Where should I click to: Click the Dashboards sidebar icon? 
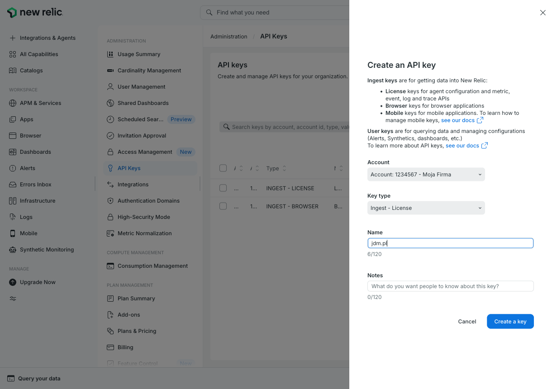click(x=13, y=152)
